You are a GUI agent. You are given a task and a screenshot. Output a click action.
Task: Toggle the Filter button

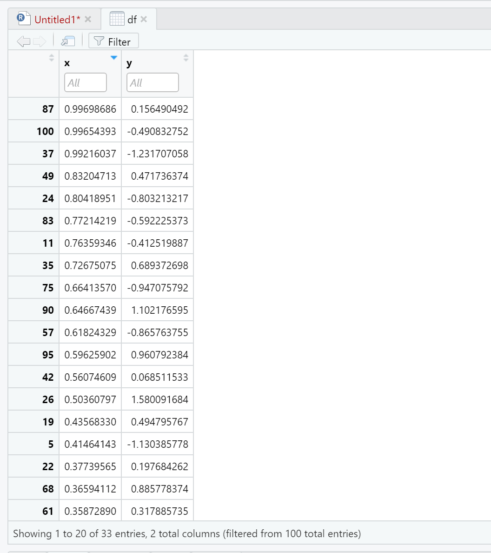tap(113, 41)
